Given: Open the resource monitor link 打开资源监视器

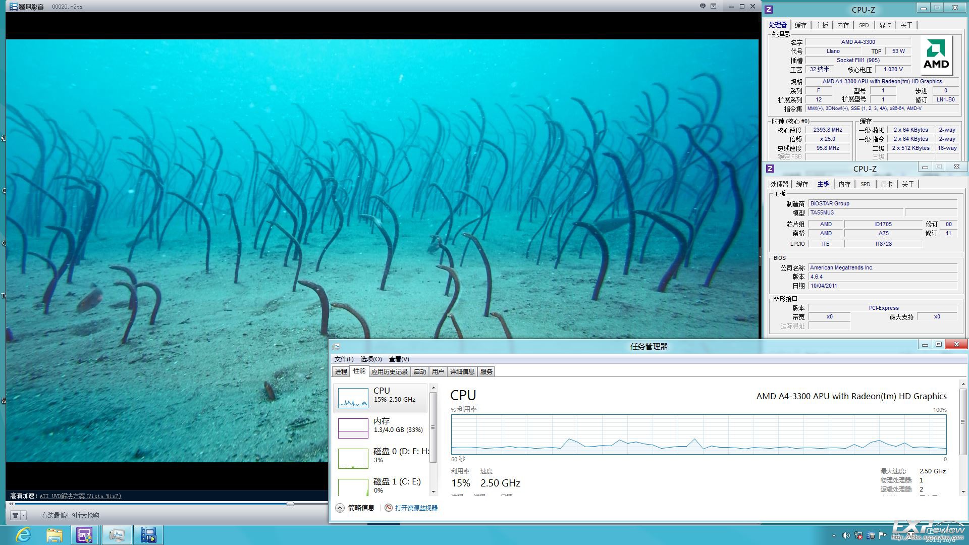Looking at the screenshot, I should point(416,508).
